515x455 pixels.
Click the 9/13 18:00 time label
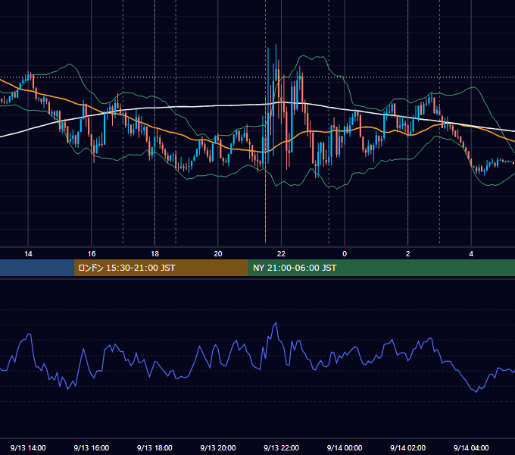coord(154,447)
